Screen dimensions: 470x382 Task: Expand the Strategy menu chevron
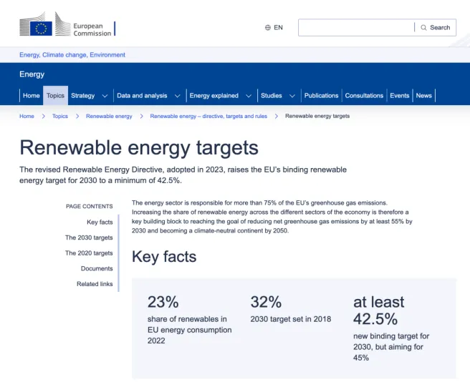pos(105,96)
